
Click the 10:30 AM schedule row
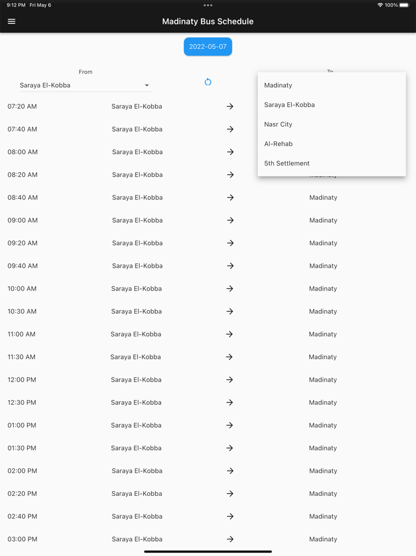pos(208,311)
